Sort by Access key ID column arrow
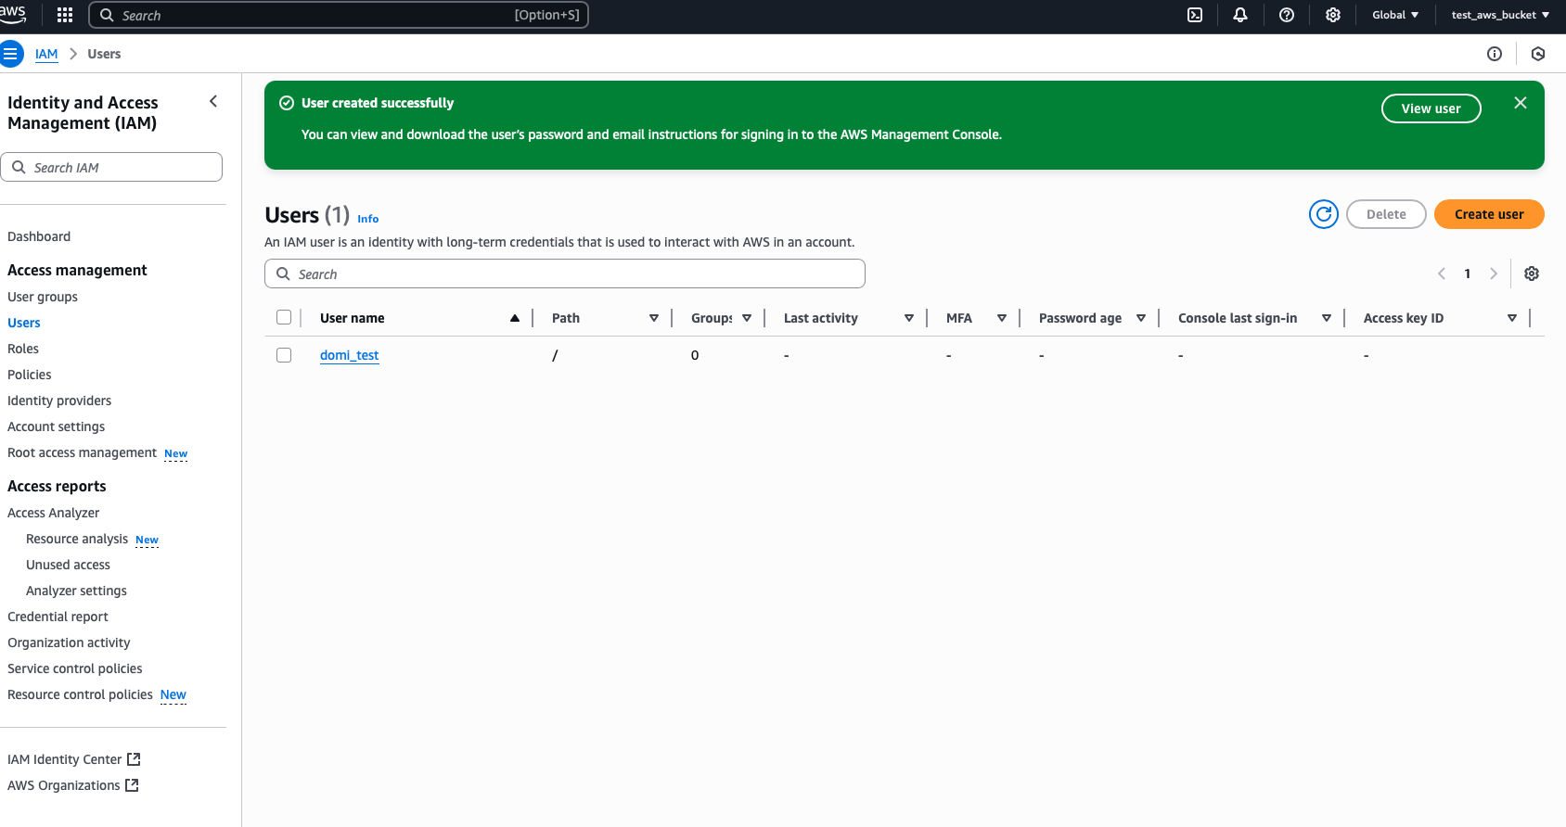Image resolution: width=1566 pixels, height=827 pixels. pos(1512,318)
